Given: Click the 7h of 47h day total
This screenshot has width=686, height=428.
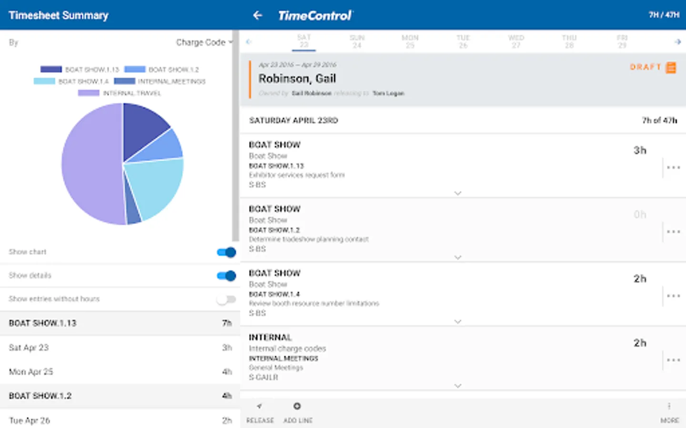Looking at the screenshot, I should point(659,121).
